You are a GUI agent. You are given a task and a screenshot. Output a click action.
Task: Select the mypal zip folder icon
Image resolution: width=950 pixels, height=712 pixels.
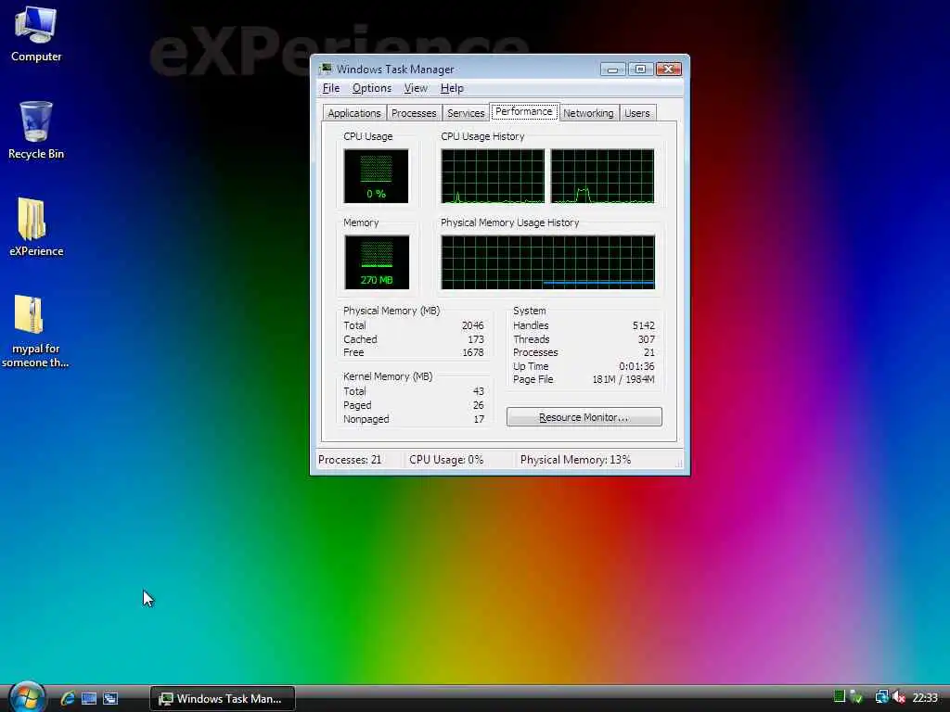pos(34,331)
